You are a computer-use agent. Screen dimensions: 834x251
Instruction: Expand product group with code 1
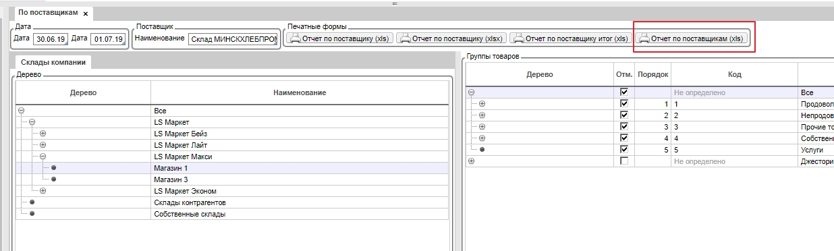pos(482,104)
